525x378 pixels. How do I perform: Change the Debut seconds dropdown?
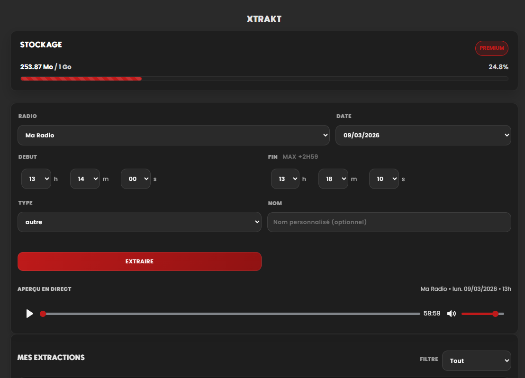(136, 179)
